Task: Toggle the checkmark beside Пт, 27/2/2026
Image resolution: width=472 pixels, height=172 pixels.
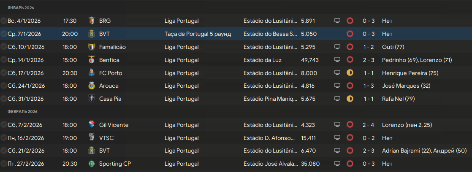Action: pyautogui.click(x=4, y=164)
